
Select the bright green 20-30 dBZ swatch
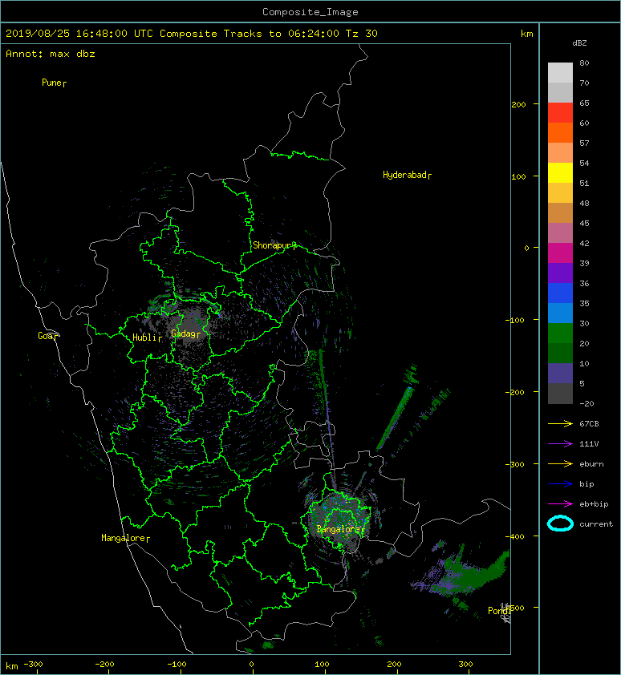click(x=560, y=333)
